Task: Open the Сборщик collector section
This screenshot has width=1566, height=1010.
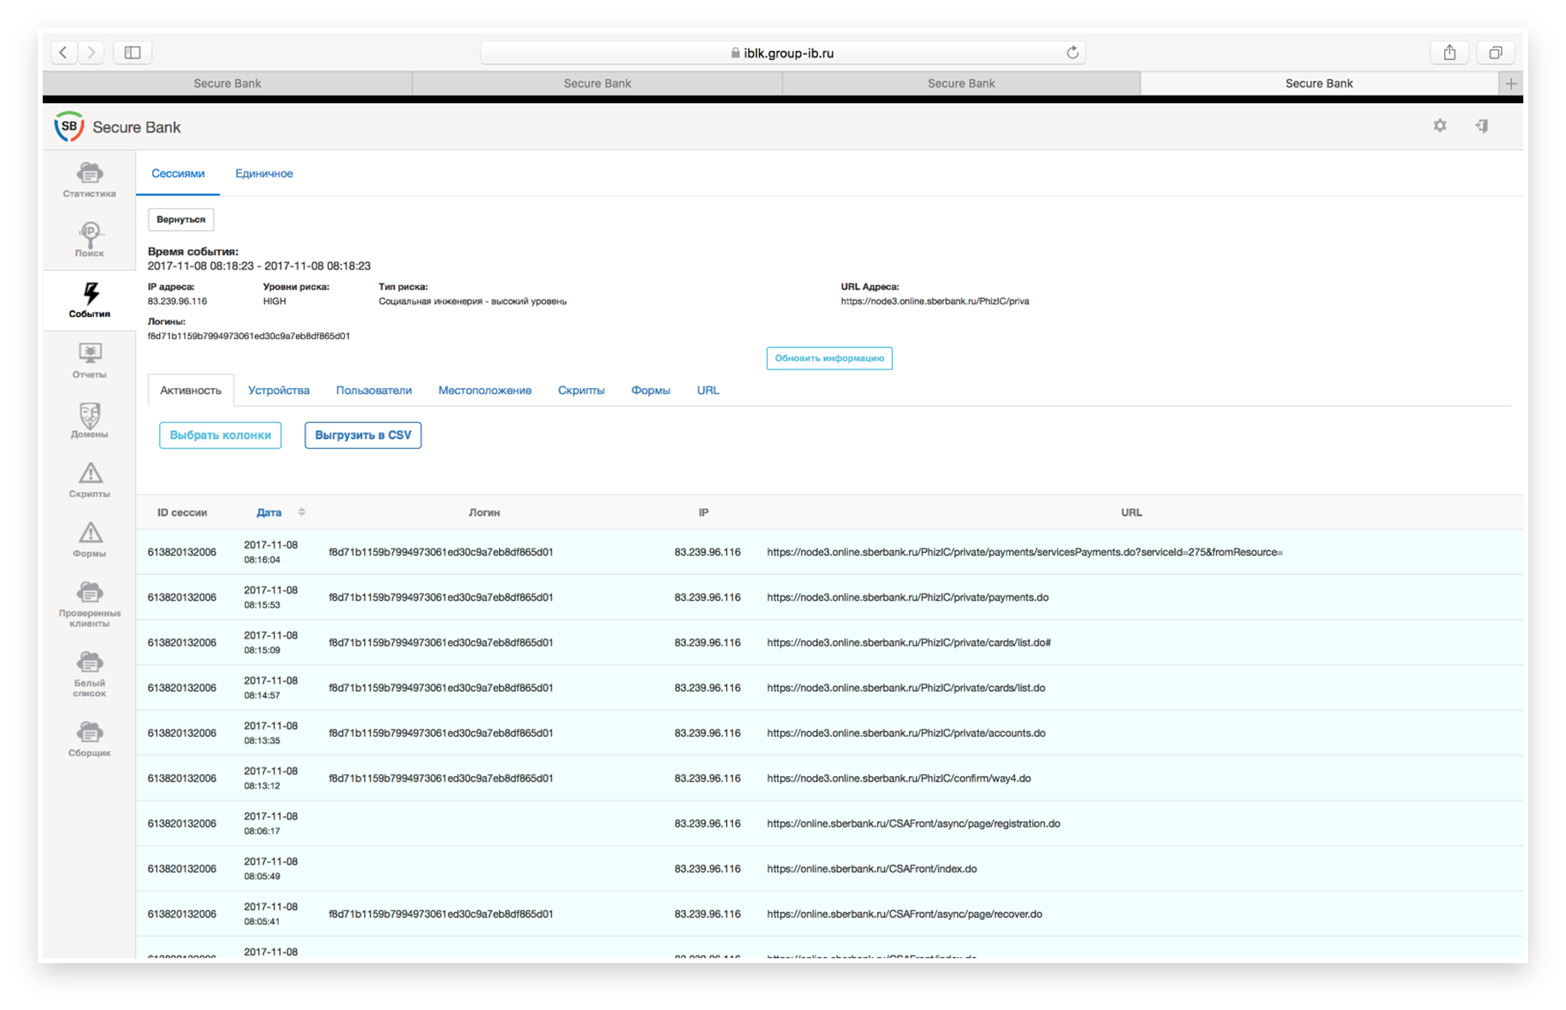Action: [x=89, y=739]
